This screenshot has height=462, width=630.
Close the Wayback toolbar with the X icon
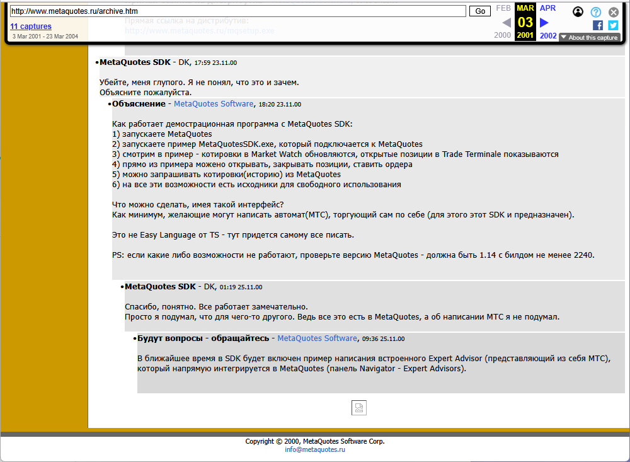(x=614, y=12)
